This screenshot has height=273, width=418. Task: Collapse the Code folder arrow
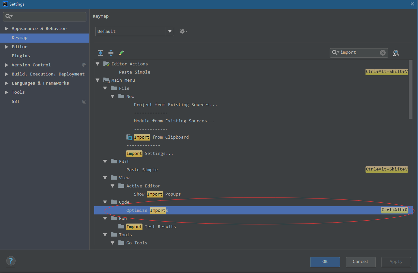[x=105, y=202]
